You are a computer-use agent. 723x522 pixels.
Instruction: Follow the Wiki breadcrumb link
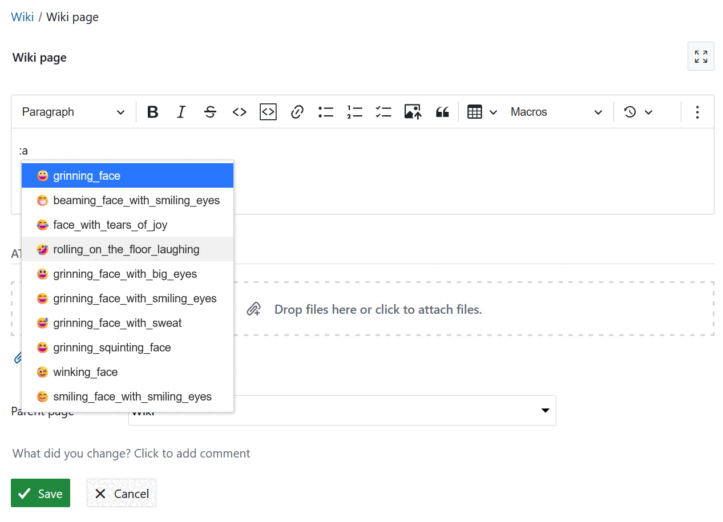[22, 17]
